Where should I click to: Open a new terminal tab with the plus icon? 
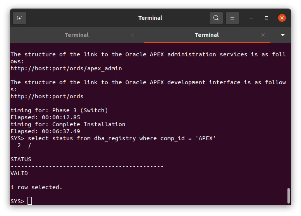coord(19,18)
